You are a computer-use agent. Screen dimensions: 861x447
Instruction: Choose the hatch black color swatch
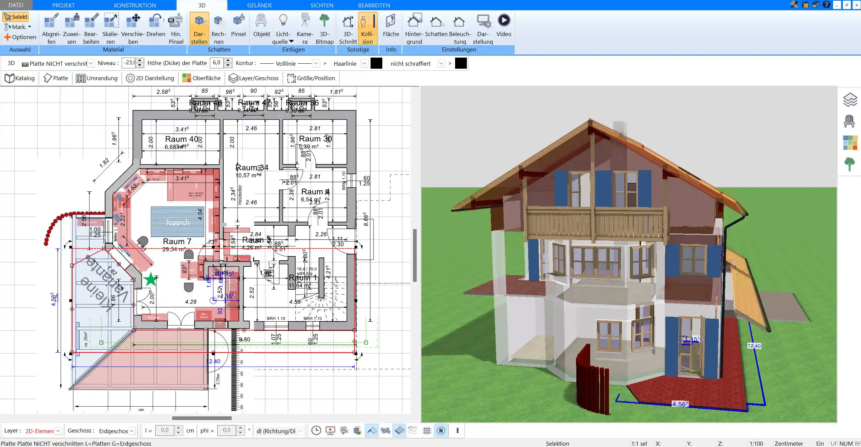461,63
